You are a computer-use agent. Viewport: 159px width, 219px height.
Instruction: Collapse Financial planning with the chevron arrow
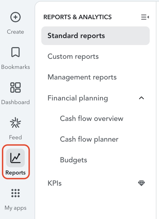click(x=141, y=98)
